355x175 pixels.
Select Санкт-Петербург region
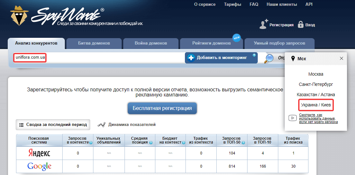coord(316,84)
